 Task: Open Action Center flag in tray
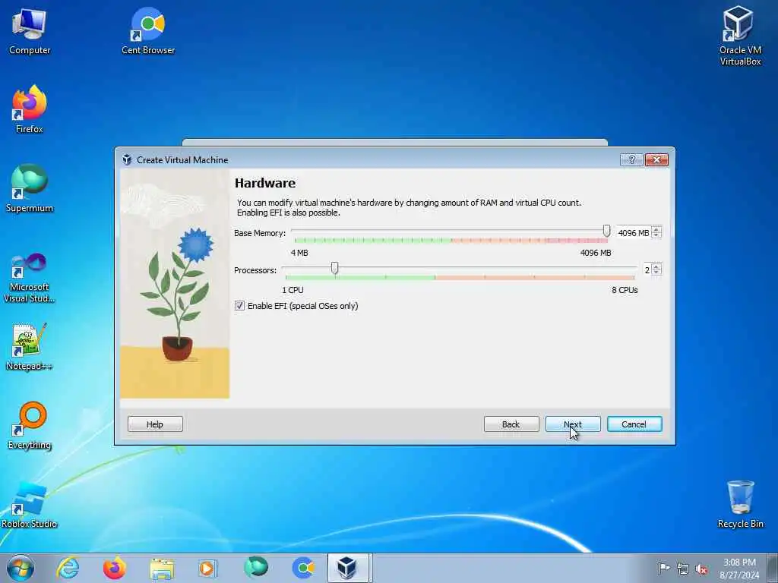click(x=664, y=569)
